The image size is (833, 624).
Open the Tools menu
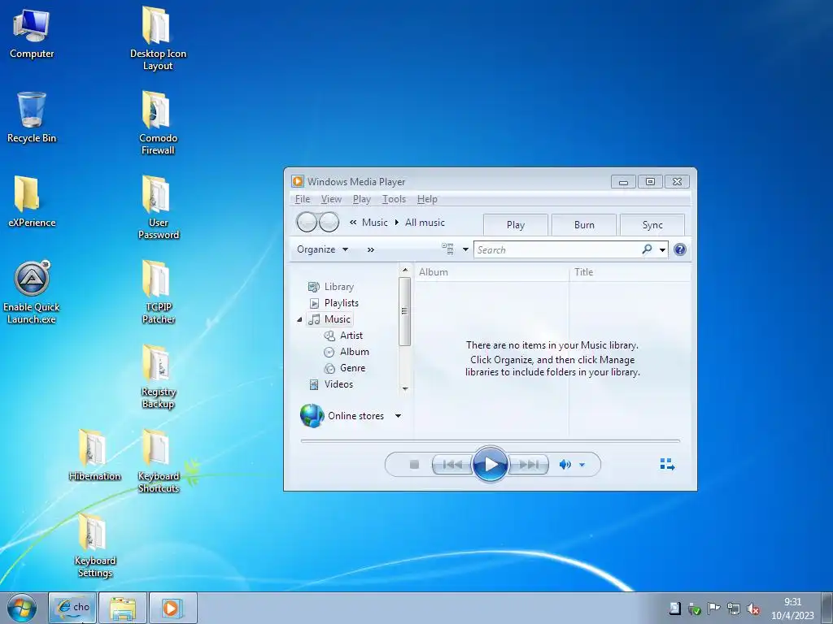click(394, 199)
